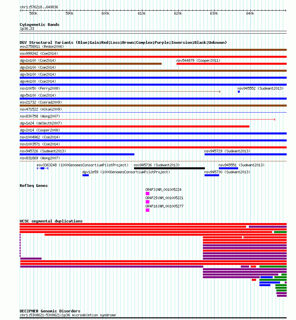Click the UCSC segmental duplications title
Viewport: 296px width, 320px height.
click(x=51, y=221)
